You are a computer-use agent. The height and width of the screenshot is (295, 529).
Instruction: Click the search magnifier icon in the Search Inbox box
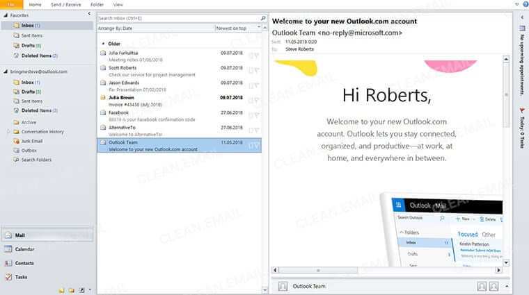click(263, 18)
